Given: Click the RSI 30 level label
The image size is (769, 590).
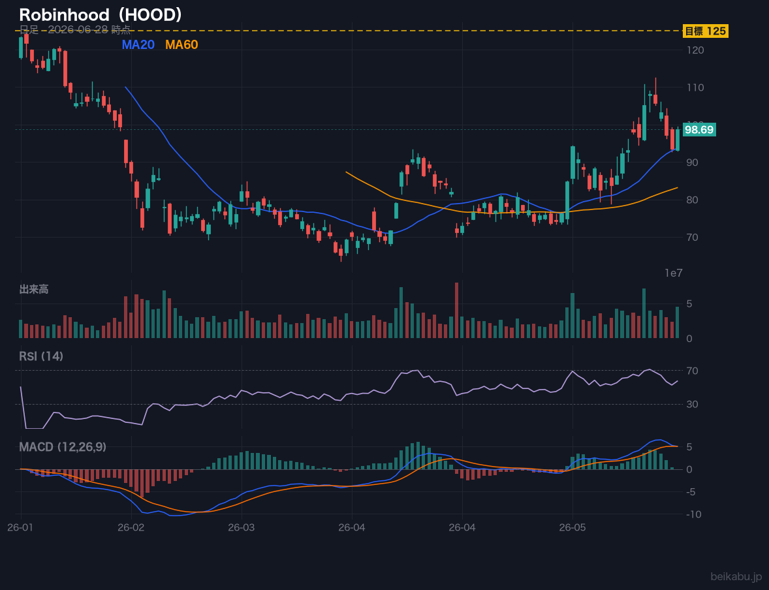Looking at the screenshot, I should (693, 404).
